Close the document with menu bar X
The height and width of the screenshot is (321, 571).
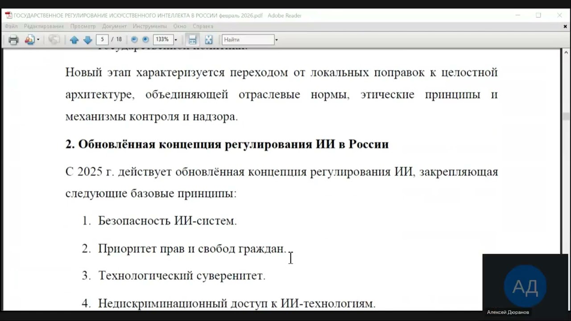tap(565, 26)
